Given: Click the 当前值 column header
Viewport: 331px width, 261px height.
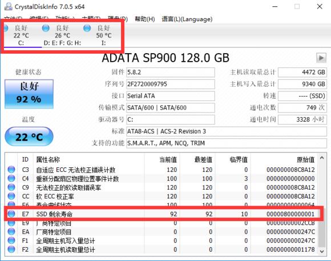Looking at the screenshot, I should [162, 159].
